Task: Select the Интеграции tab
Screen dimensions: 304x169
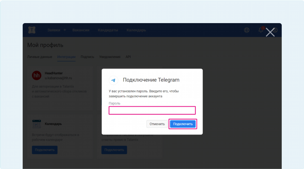Action: 66,57
